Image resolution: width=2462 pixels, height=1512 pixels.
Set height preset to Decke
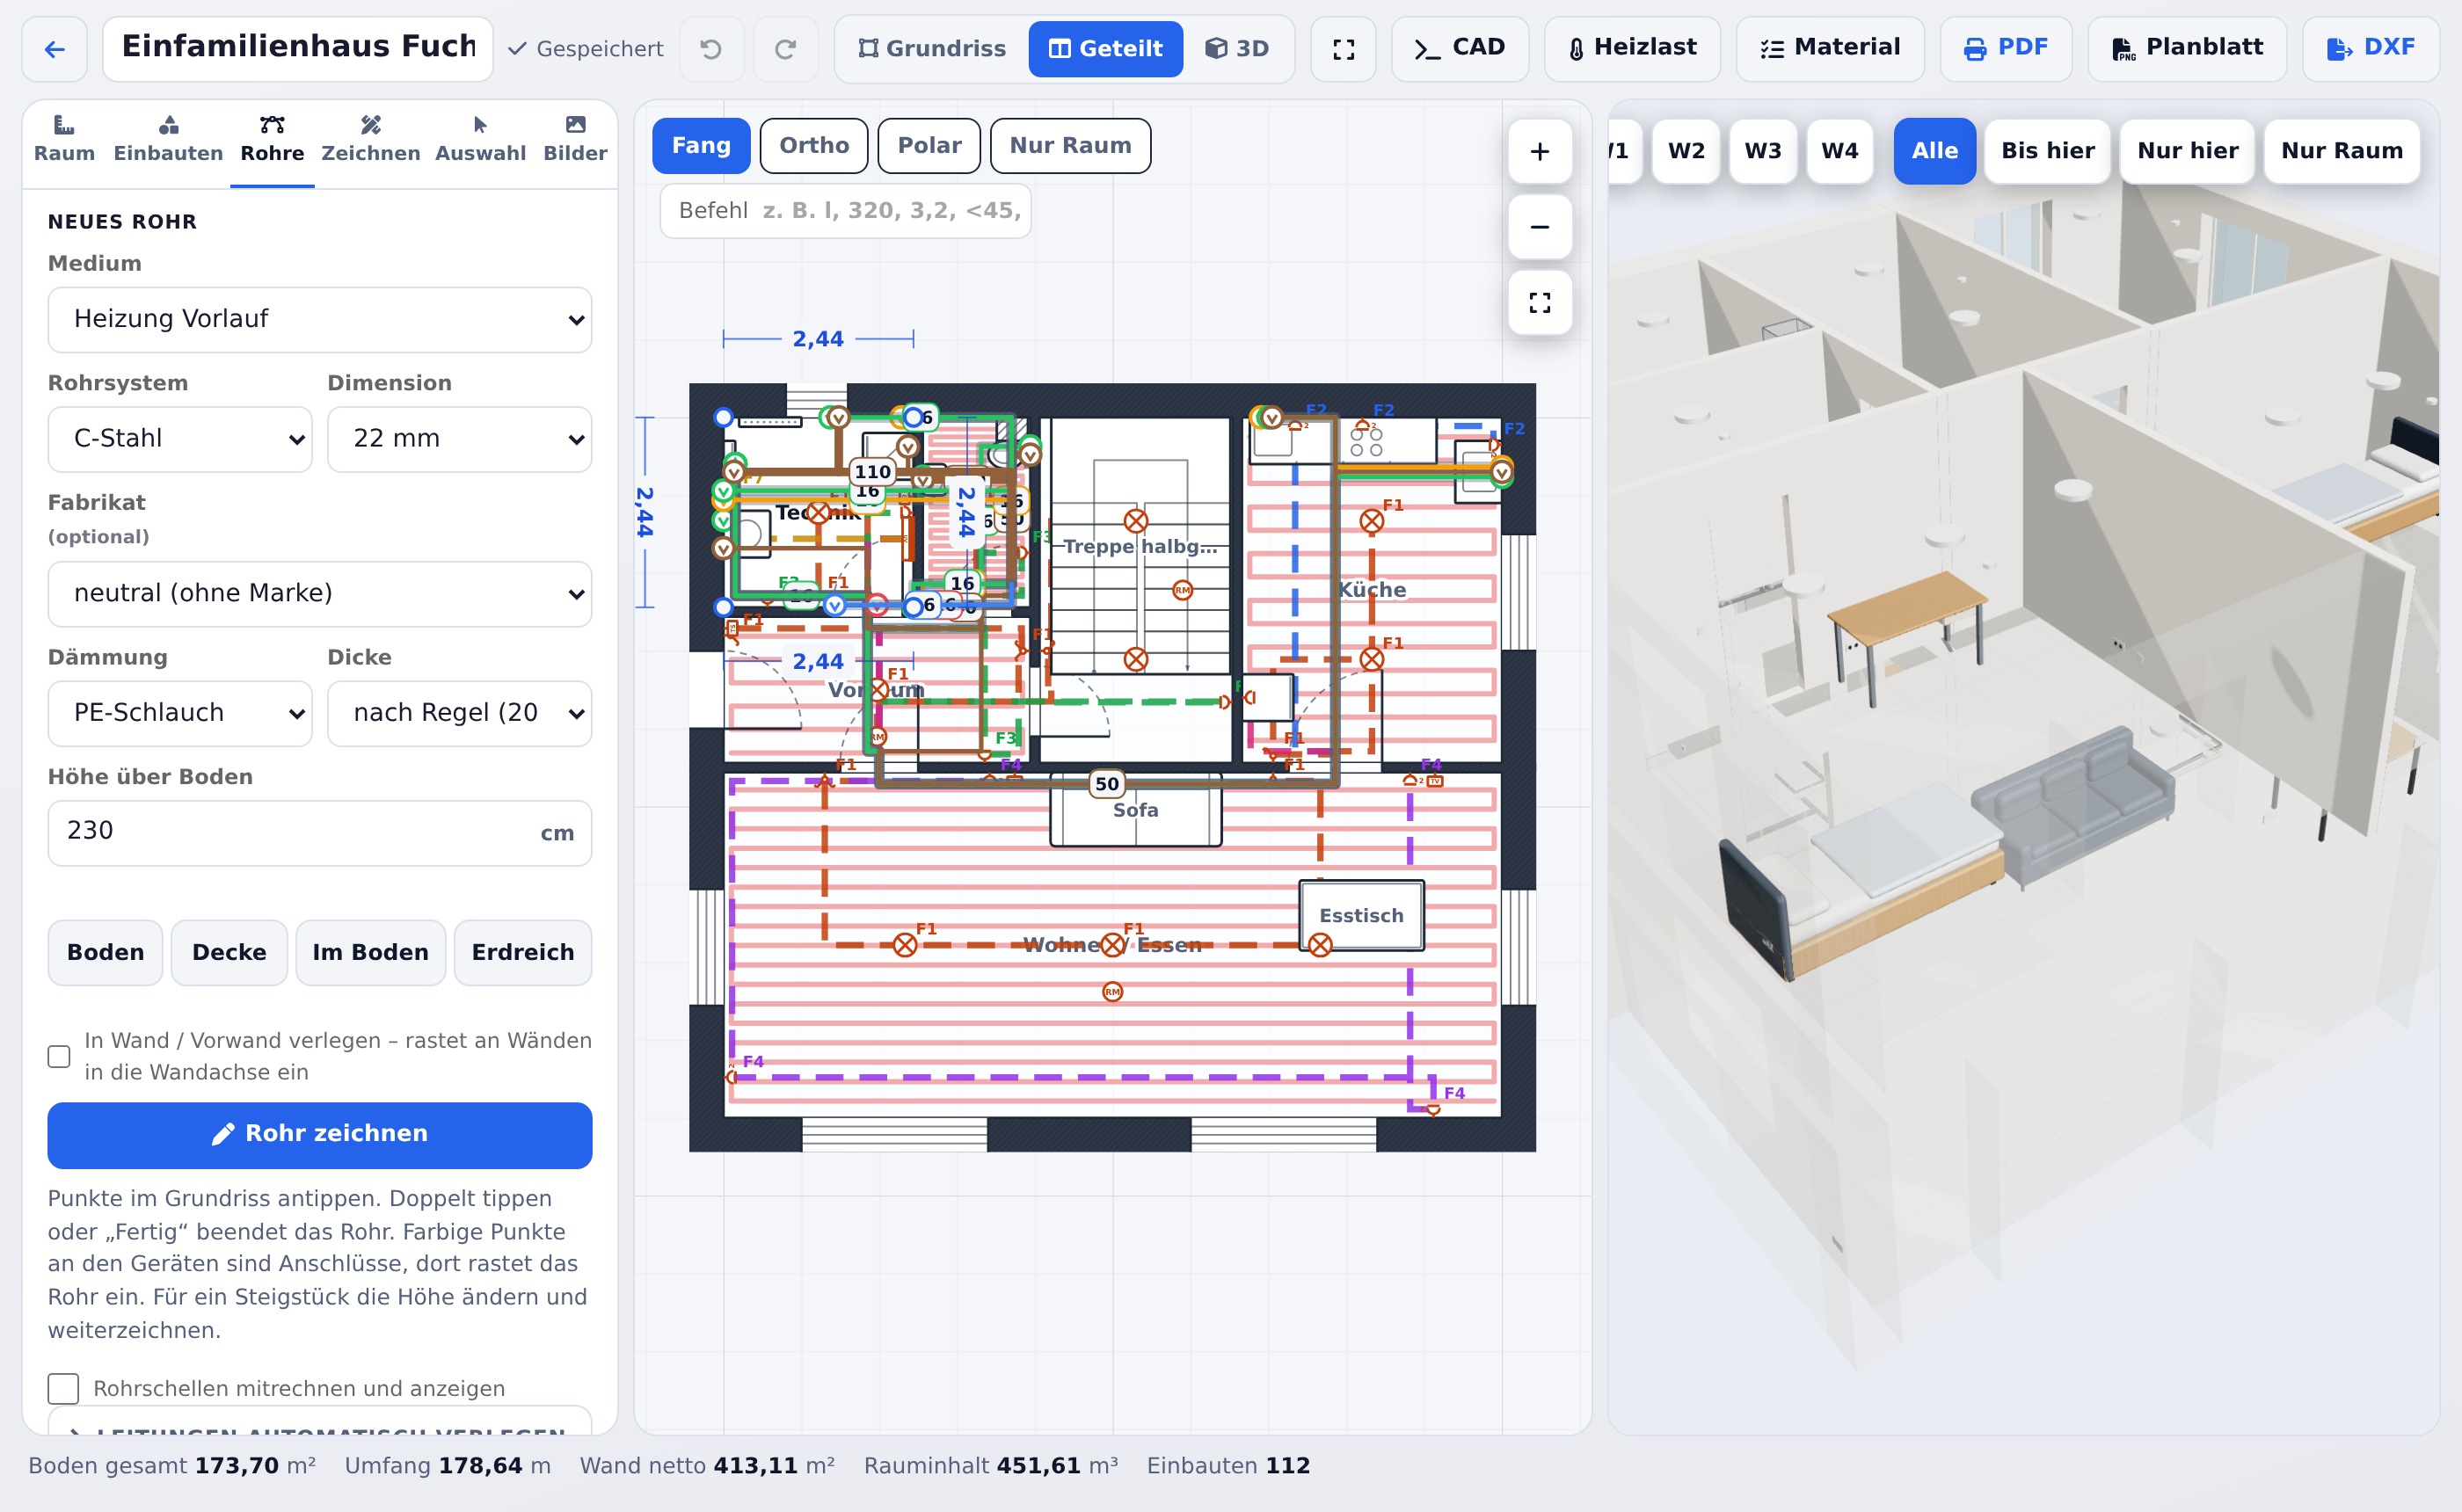coord(229,953)
